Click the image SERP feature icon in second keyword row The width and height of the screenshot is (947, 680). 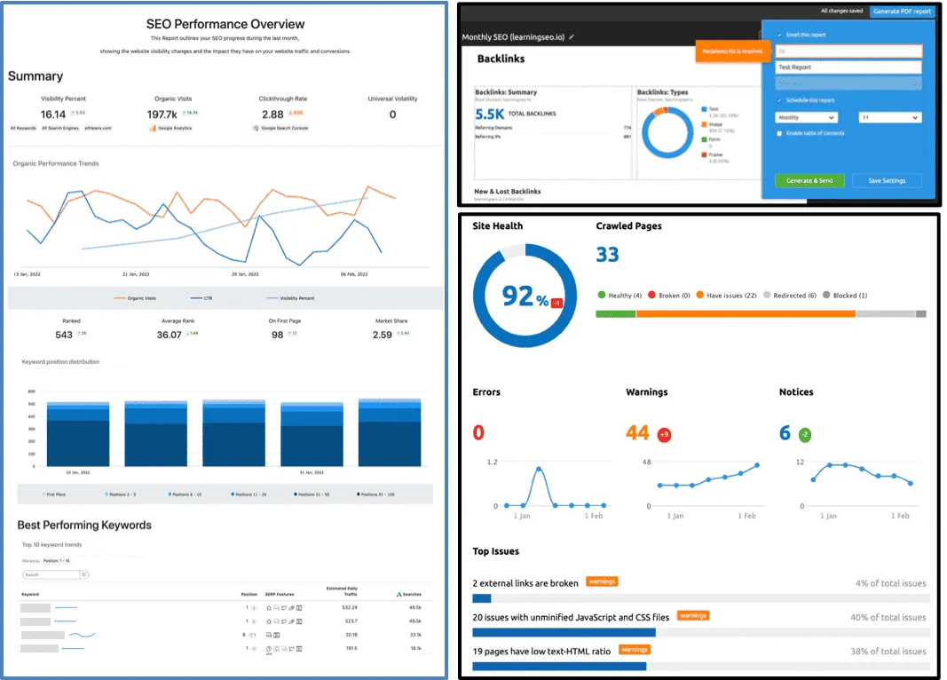[x=276, y=621]
